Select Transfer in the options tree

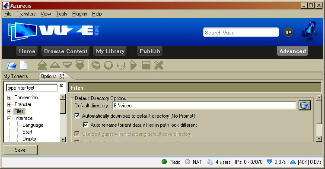point(23,104)
